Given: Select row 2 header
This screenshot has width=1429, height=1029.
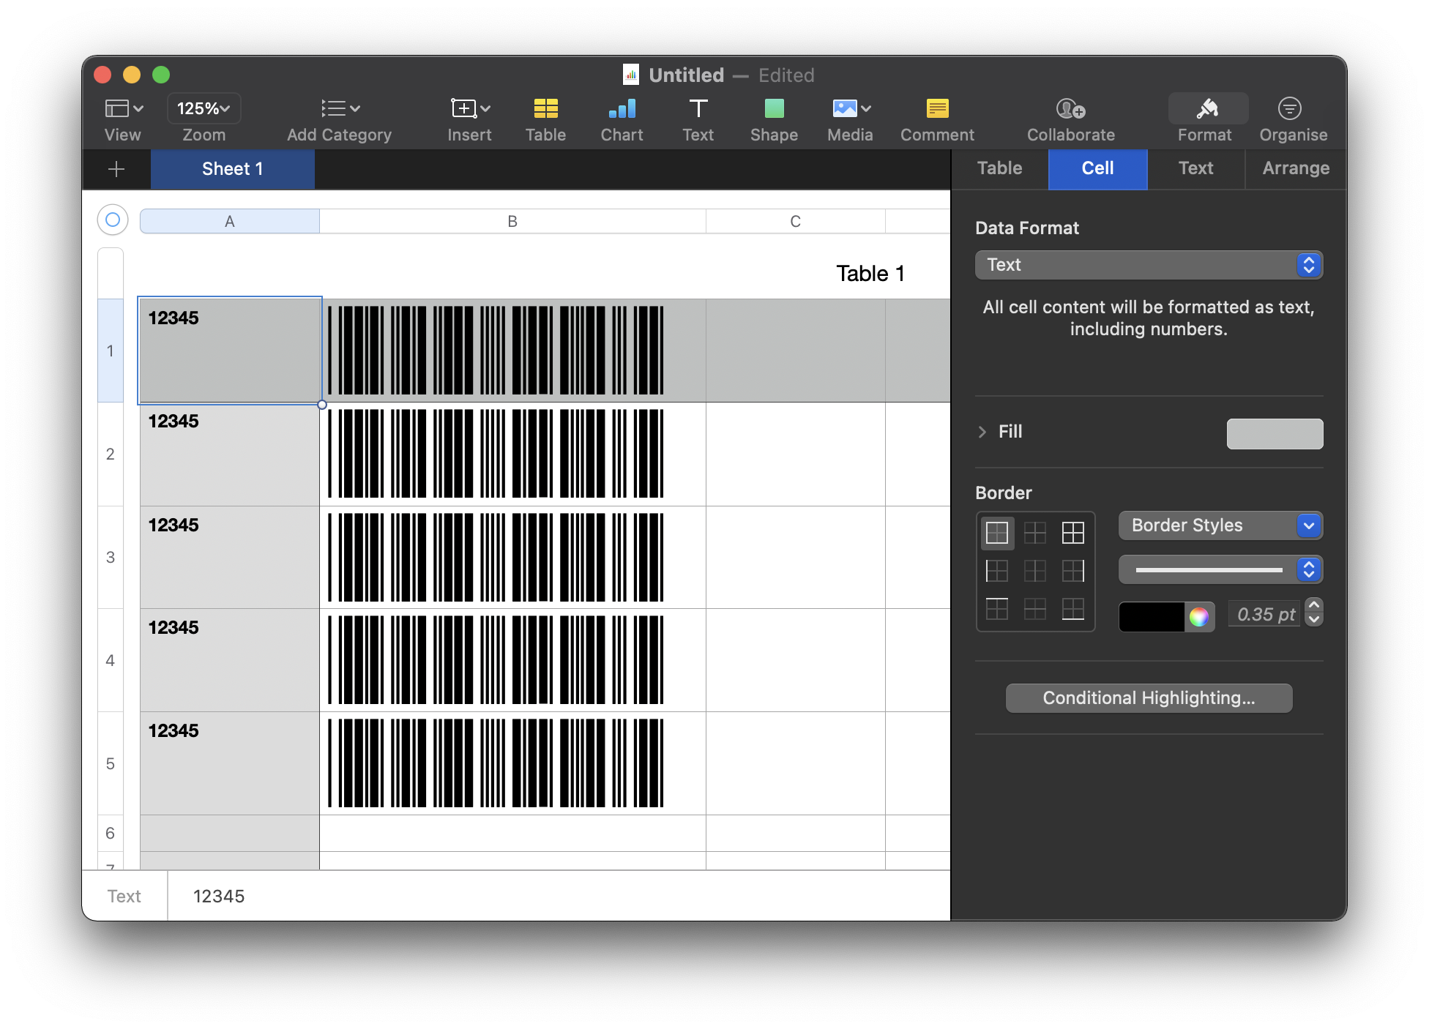Looking at the screenshot, I should pos(111,454).
